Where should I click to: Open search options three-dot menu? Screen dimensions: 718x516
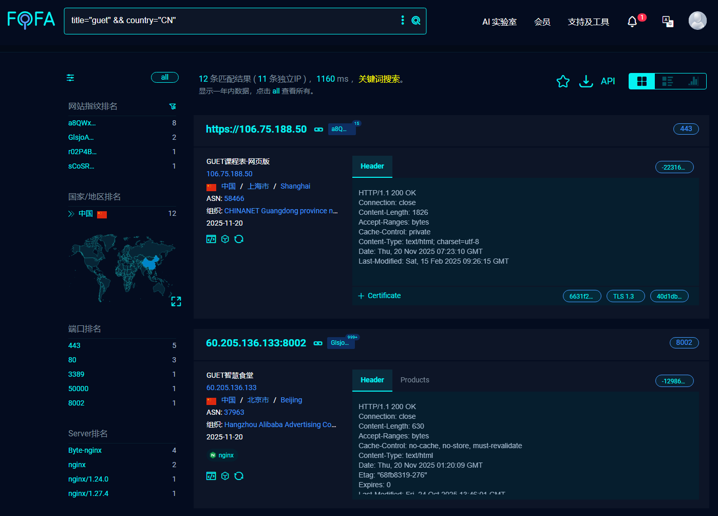point(403,20)
